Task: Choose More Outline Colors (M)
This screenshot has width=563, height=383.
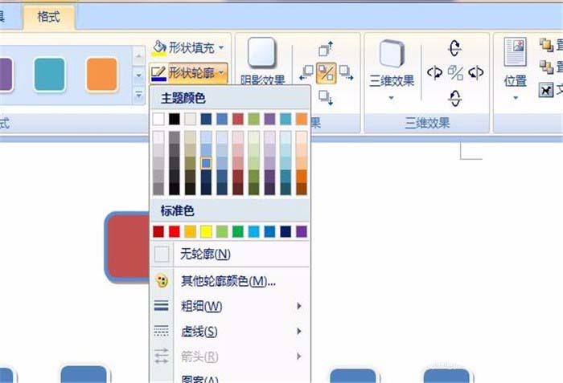Action: [x=230, y=281]
